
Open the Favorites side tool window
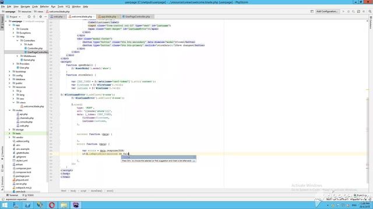pos(2,153)
